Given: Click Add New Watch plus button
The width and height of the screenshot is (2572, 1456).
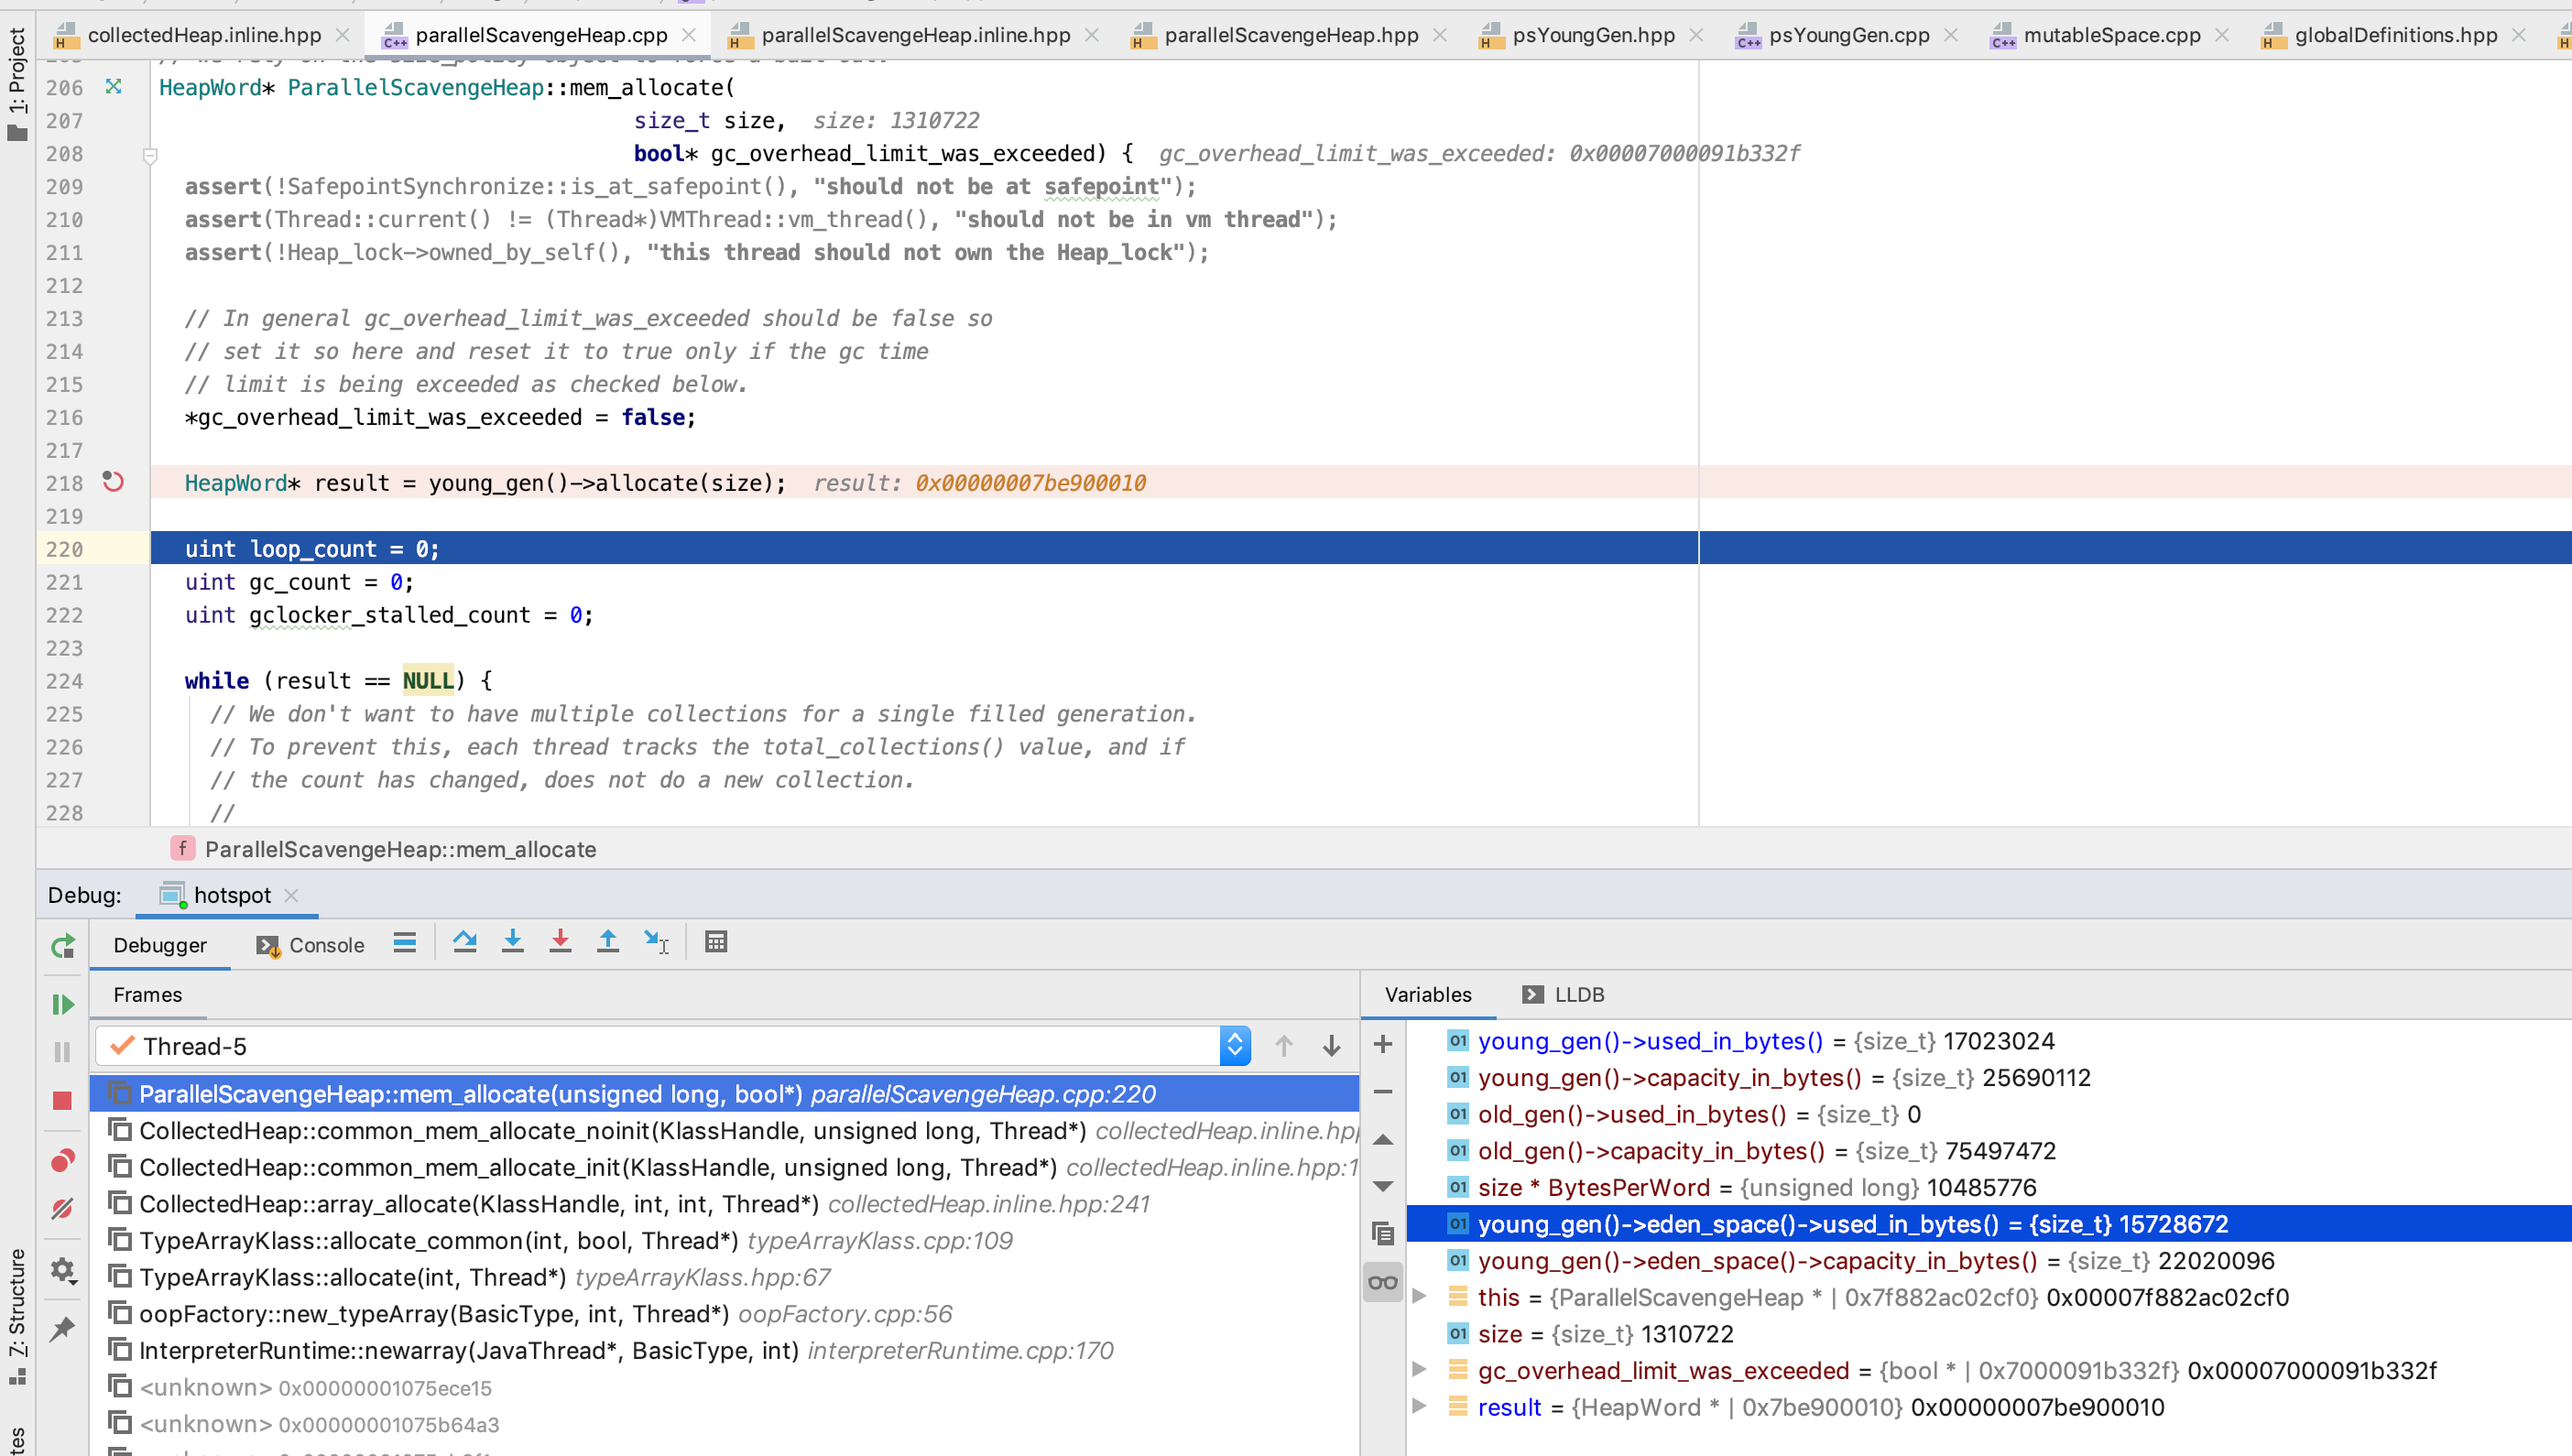Looking at the screenshot, I should click(x=1383, y=1044).
